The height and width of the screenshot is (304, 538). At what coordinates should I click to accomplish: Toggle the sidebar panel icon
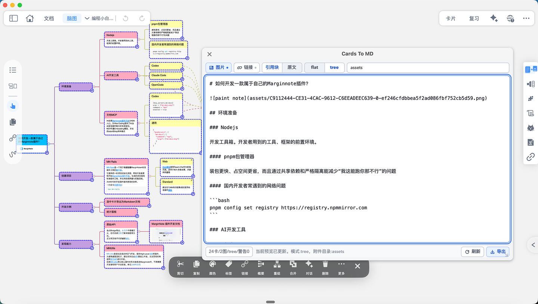click(13, 18)
